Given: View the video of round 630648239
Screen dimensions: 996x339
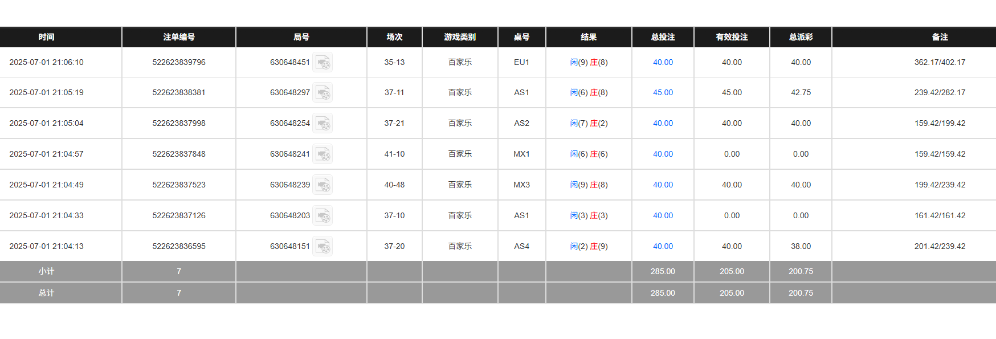Looking at the screenshot, I should [323, 185].
